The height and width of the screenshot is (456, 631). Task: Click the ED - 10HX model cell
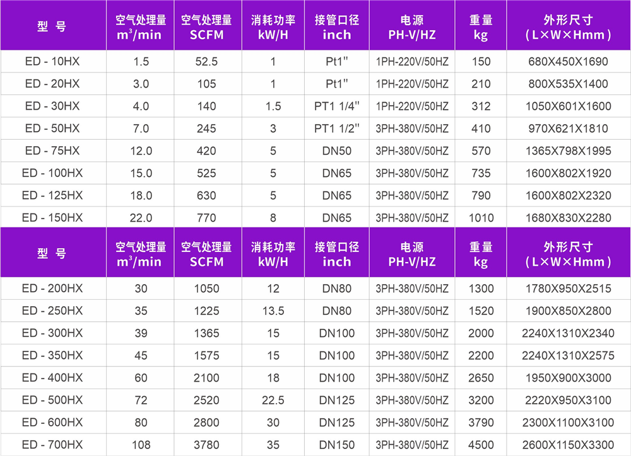coord(52,62)
